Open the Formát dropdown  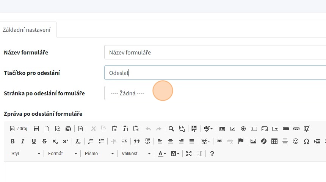[62, 154]
